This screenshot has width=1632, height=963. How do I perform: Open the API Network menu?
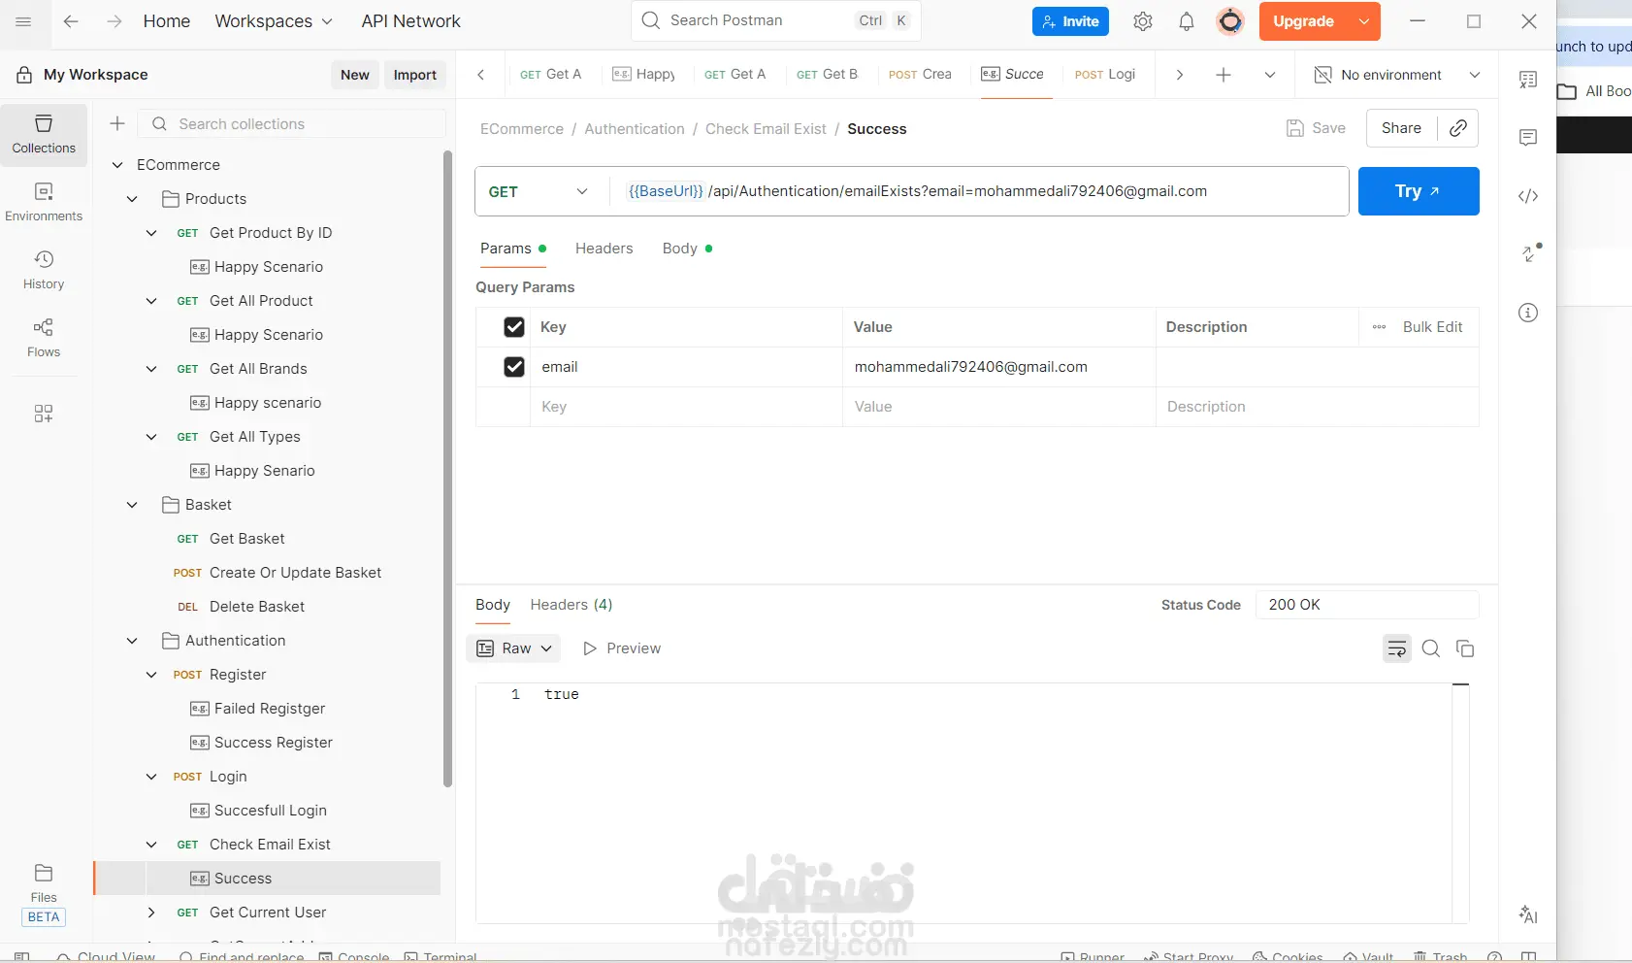[410, 21]
